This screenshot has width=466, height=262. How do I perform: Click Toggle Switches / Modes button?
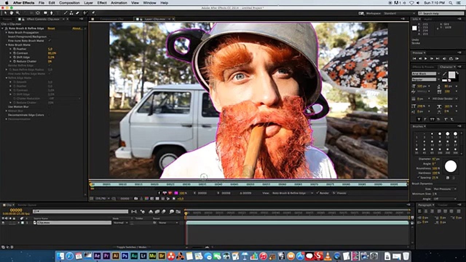(131, 247)
